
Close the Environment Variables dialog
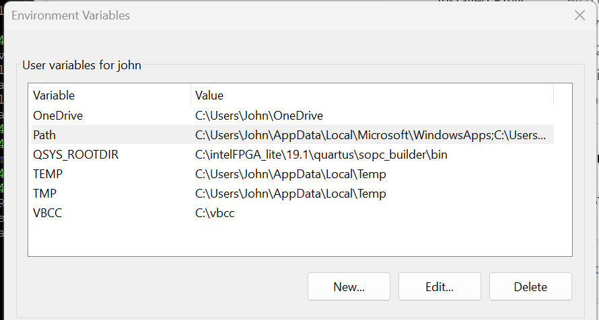coord(579,15)
